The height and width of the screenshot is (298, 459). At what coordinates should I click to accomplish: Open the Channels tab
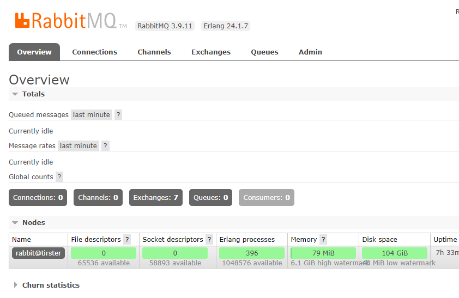click(x=154, y=52)
